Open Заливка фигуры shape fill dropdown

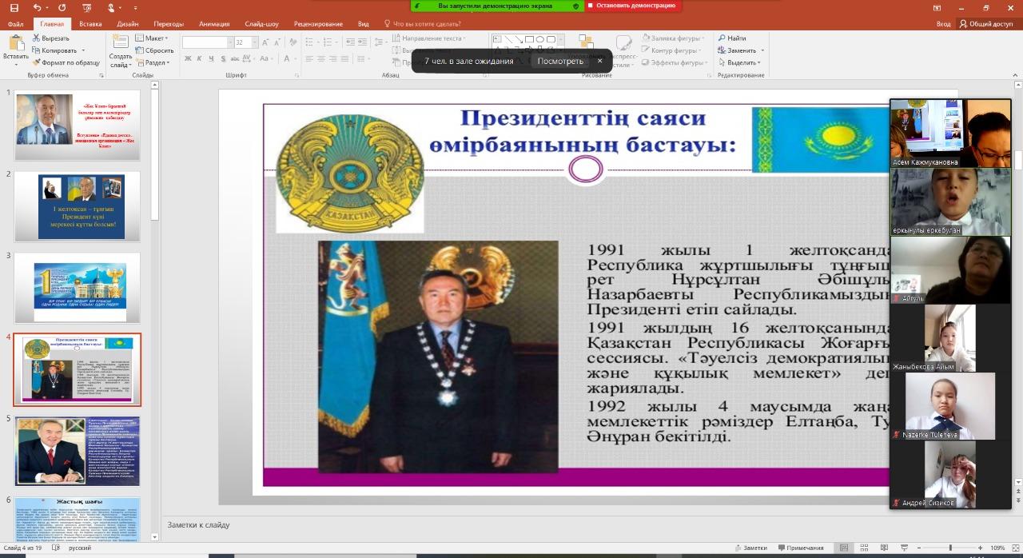674,38
